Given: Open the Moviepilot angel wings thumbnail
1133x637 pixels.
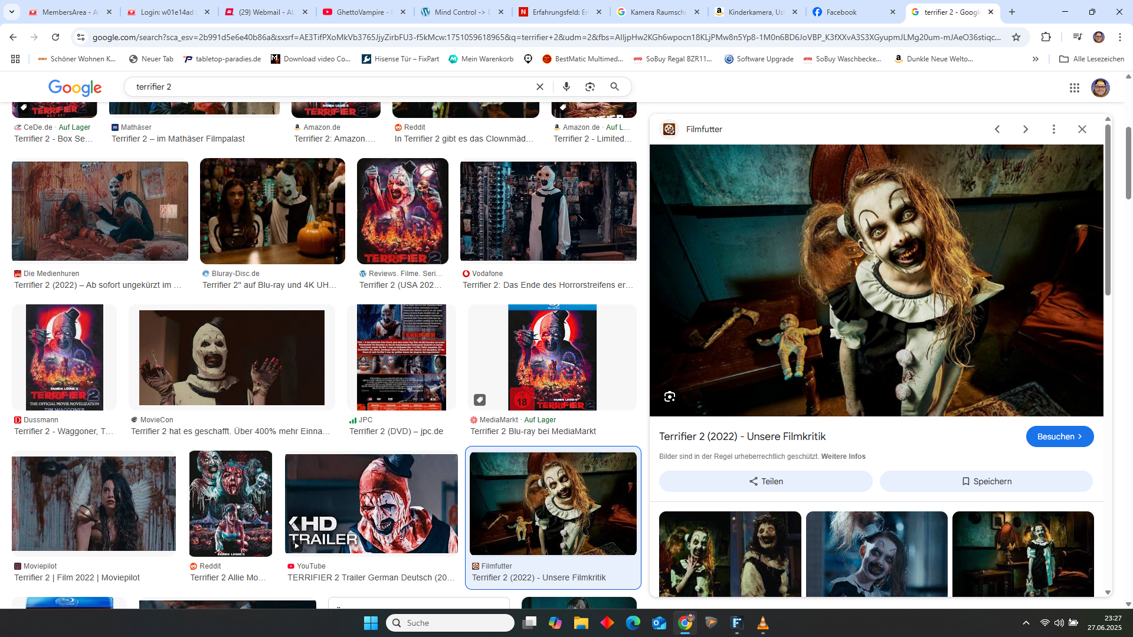Looking at the screenshot, I should (94, 504).
